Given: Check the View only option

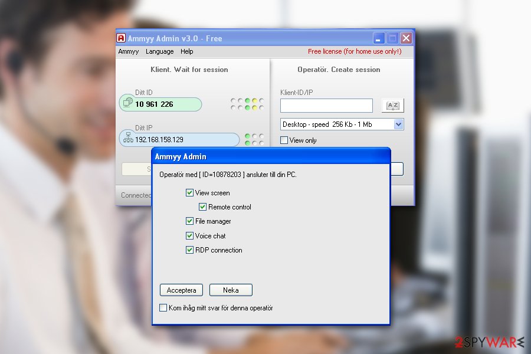Looking at the screenshot, I should point(284,140).
